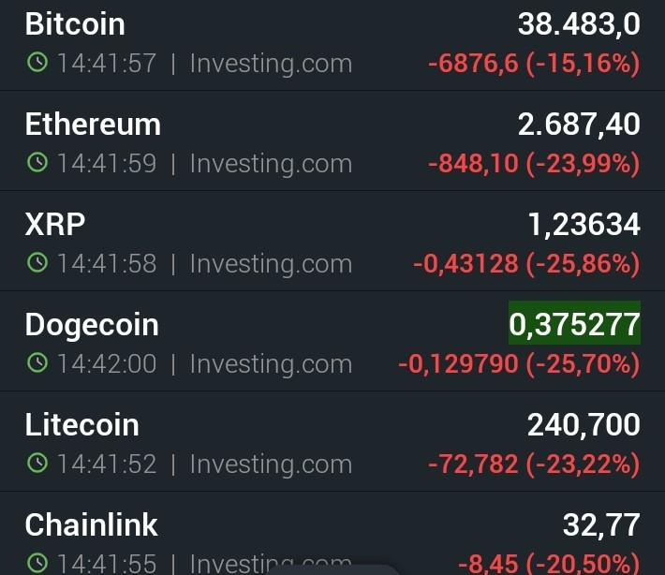665x575 pixels.
Task: Click Bitcoin's change -6876,6 (-15,16%)
Action: point(534,64)
